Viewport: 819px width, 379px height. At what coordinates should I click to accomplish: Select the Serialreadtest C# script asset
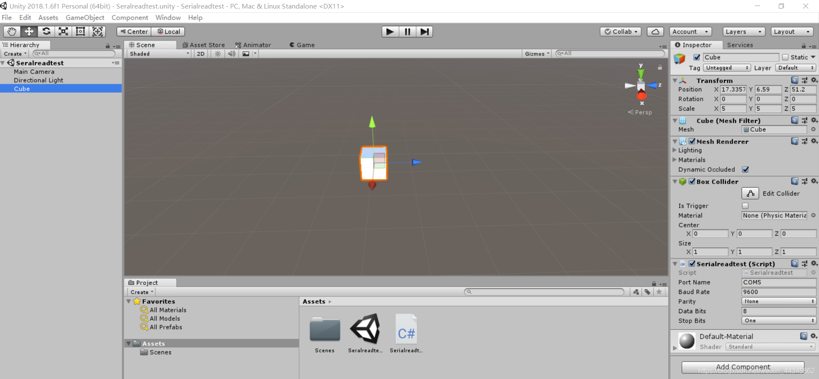pos(406,334)
